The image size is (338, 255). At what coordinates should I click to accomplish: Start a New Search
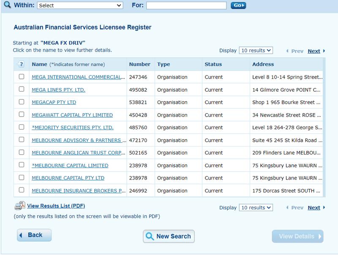tap(169, 236)
